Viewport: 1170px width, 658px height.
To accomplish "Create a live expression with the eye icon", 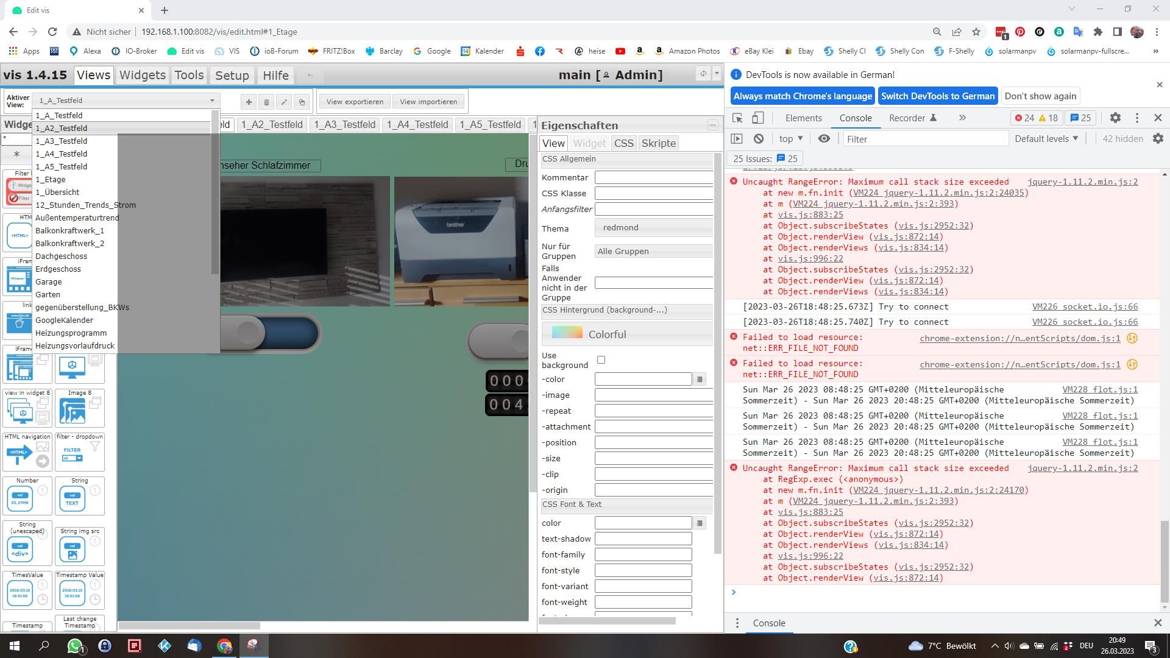I will point(824,139).
